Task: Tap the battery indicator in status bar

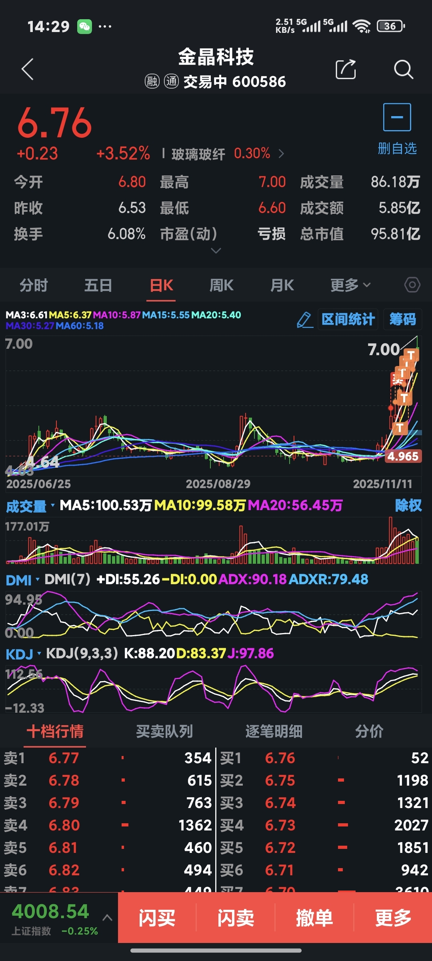Action: click(391, 26)
